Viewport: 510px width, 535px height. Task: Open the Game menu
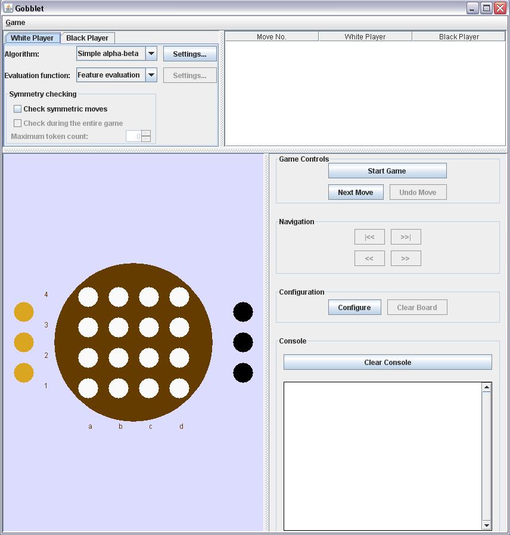(x=15, y=23)
